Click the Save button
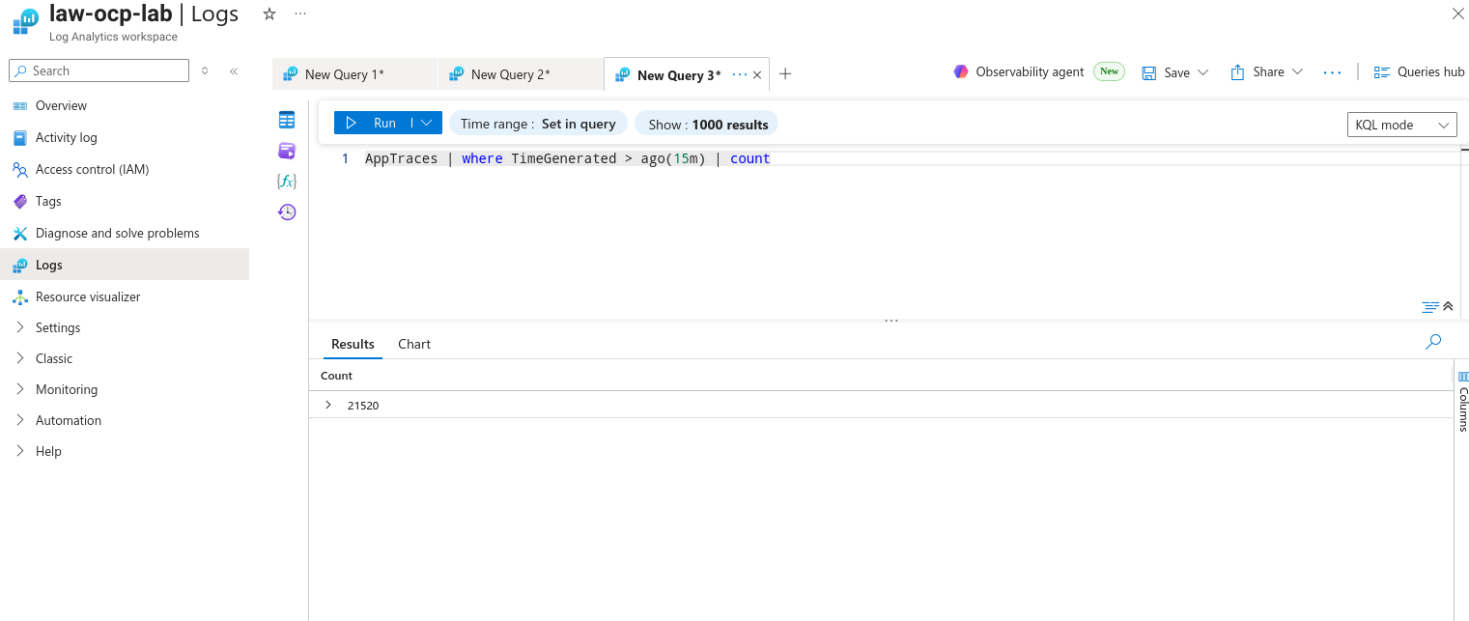Screen dimensions: 1469x621 [1166, 72]
